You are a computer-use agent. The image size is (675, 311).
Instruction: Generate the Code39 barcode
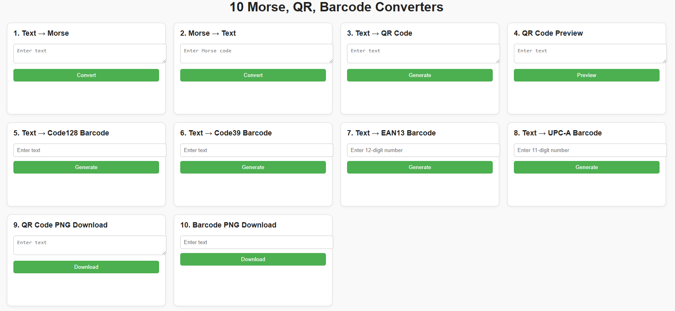[x=253, y=167]
